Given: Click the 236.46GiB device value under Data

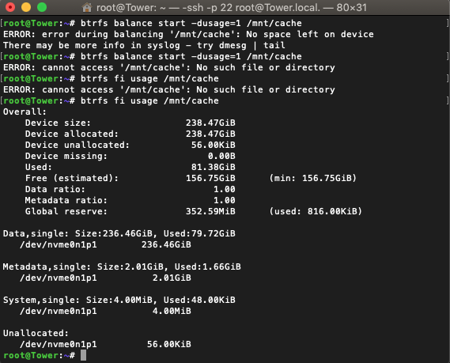Looking at the screenshot, I should 166,245.
